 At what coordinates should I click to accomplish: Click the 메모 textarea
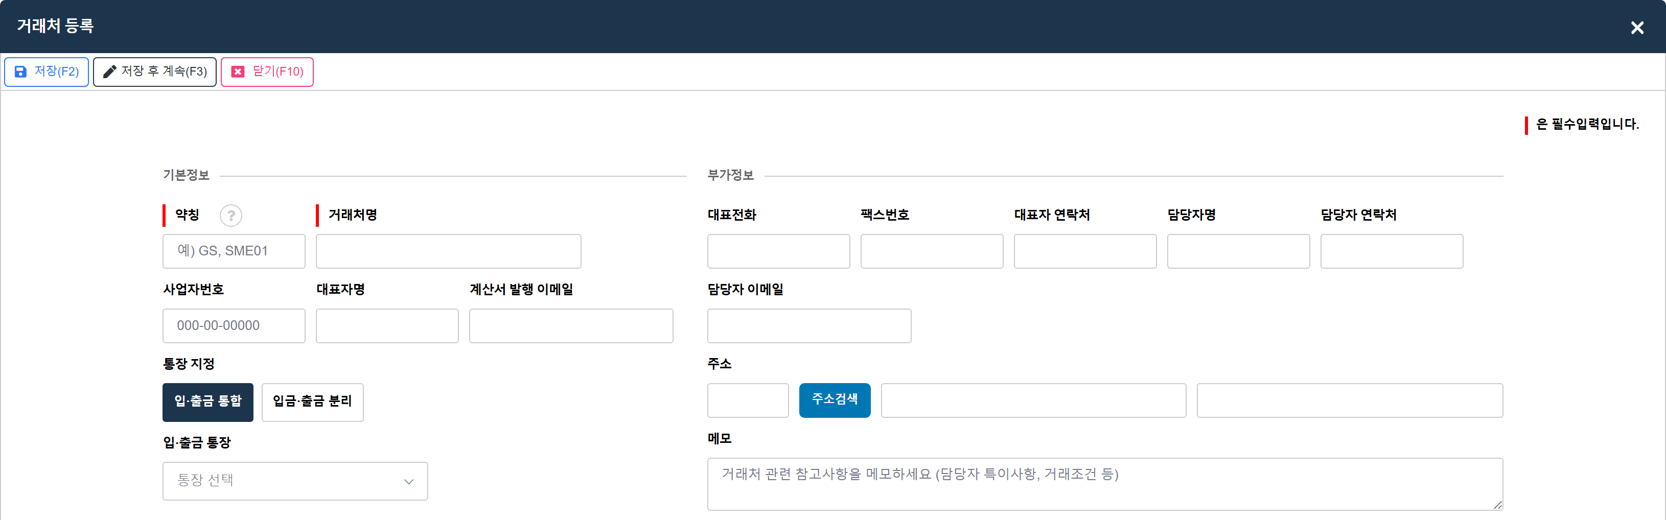pyautogui.click(x=1105, y=484)
